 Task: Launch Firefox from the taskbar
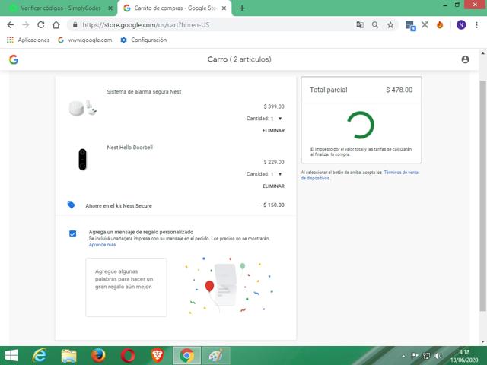[98, 355]
